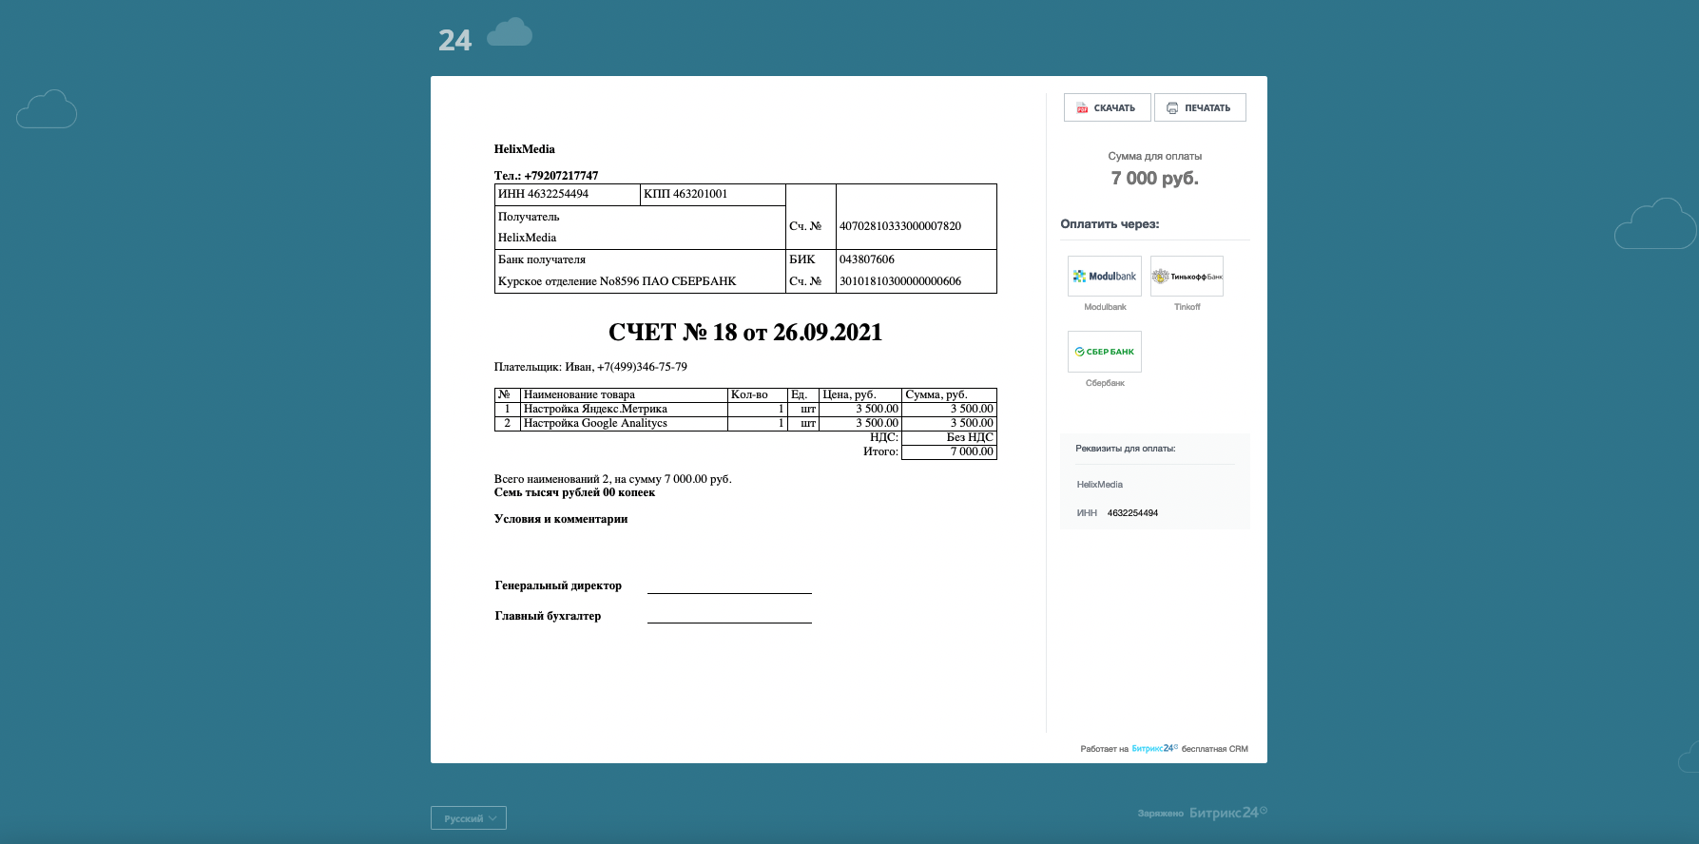Open the Битрикс24 link after 'Работает на'
This screenshot has width=1699, height=844.
(1154, 749)
